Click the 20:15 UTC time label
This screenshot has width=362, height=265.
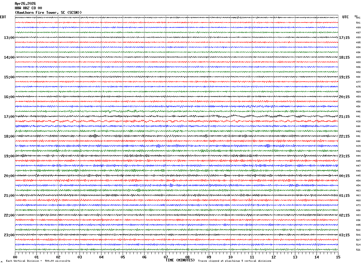(x=344, y=97)
